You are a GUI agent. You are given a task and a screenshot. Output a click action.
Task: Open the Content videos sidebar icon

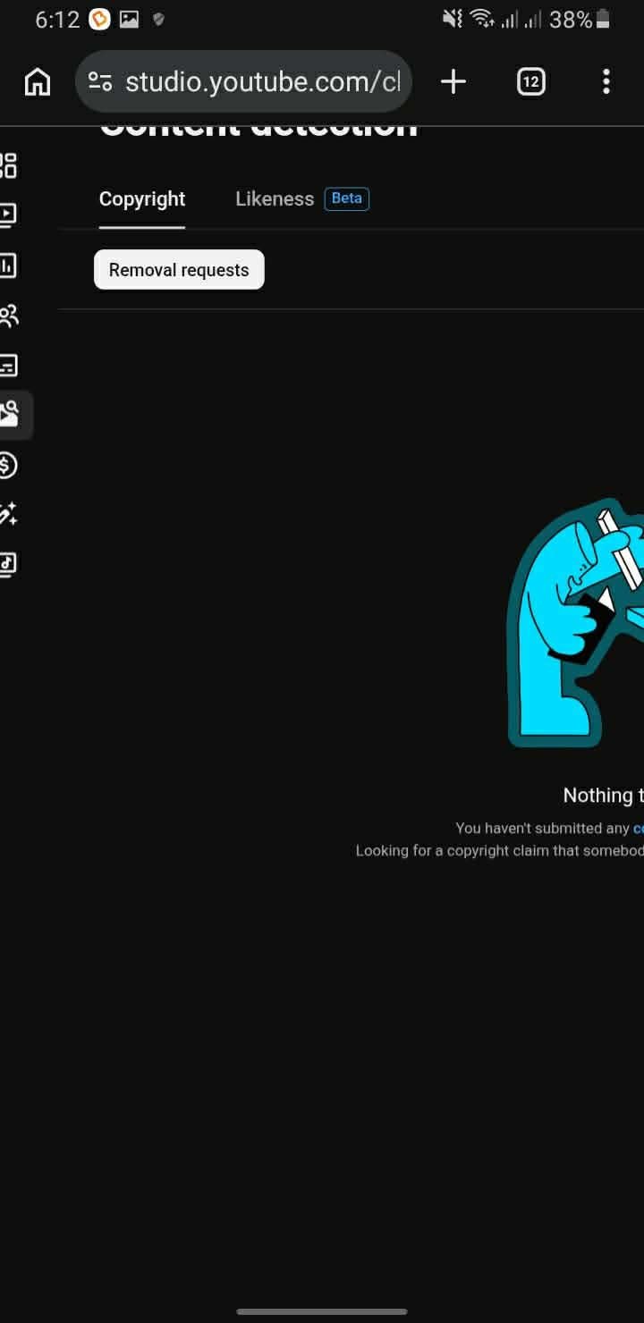click(8, 215)
